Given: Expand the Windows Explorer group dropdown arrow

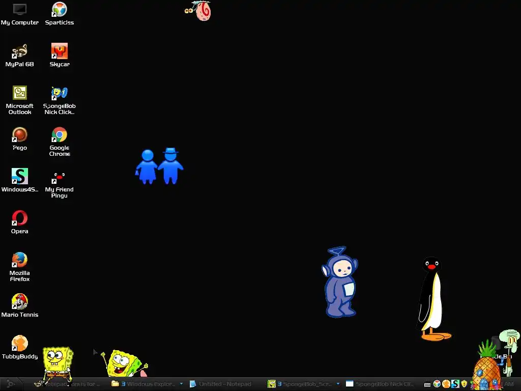Looking at the screenshot, I should [x=182, y=384].
